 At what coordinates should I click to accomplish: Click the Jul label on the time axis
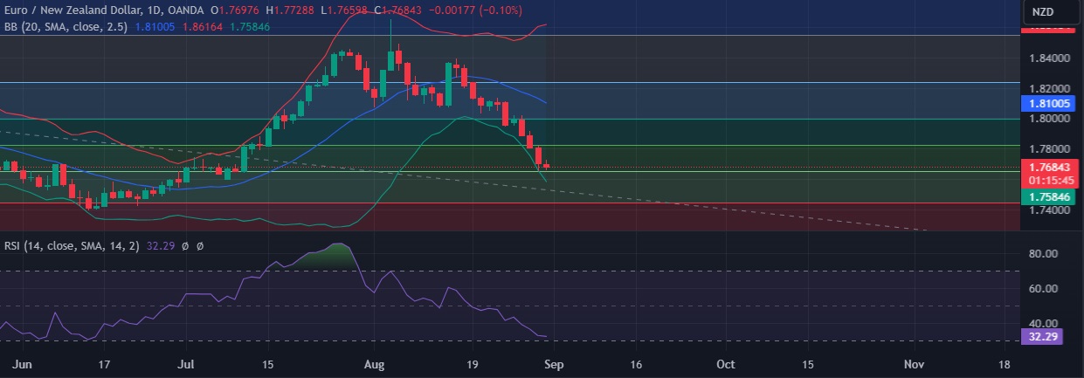(186, 363)
